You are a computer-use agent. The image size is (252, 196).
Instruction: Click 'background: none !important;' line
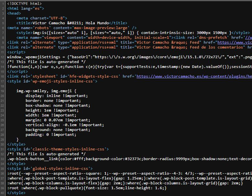click(x=58, y=130)
